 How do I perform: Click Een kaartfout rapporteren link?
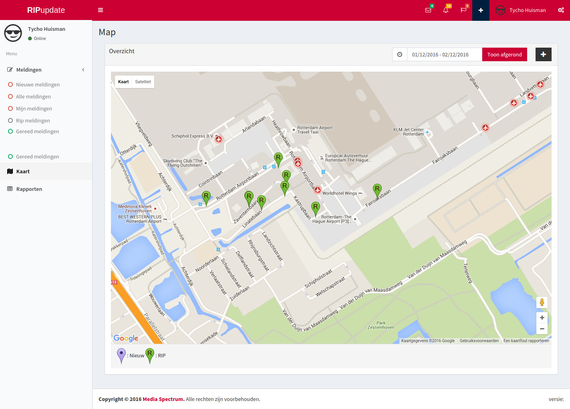pos(526,341)
